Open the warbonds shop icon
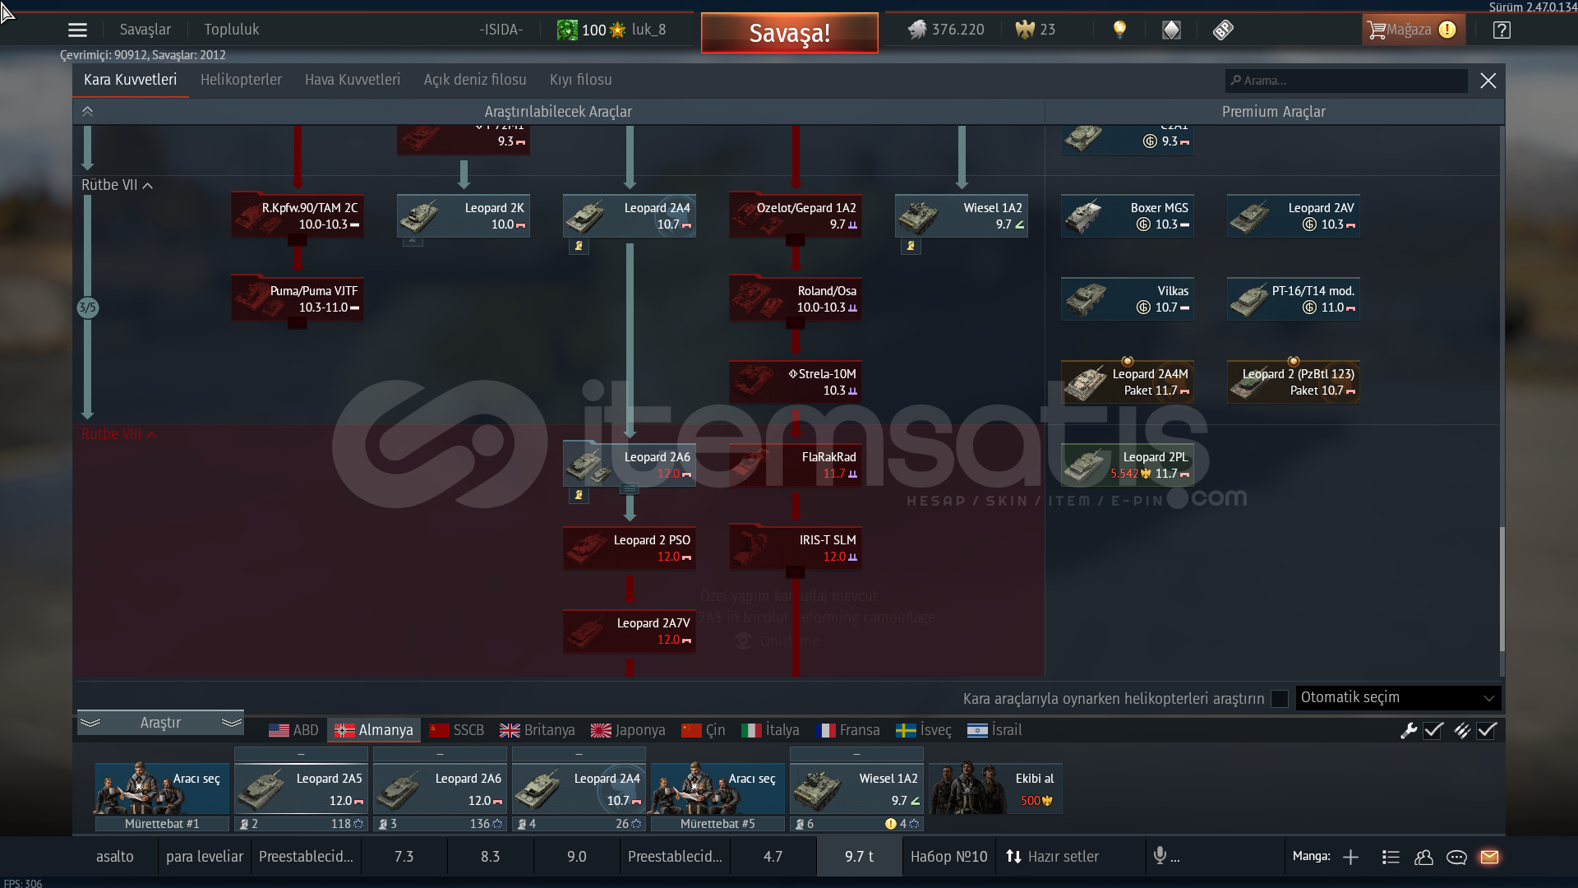1578x888 pixels. (x=1171, y=30)
